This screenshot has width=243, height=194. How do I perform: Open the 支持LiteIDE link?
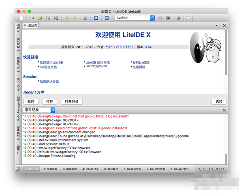(141, 63)
